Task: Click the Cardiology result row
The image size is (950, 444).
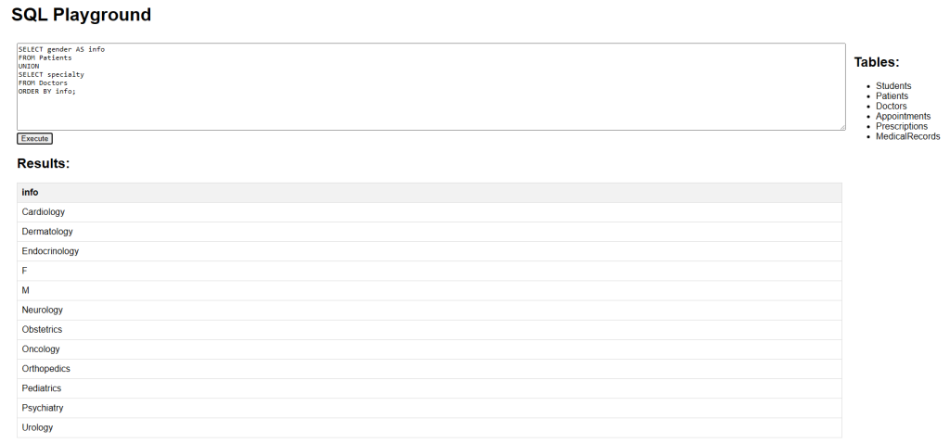Action: pyautogui.click(x=430, y=212)
